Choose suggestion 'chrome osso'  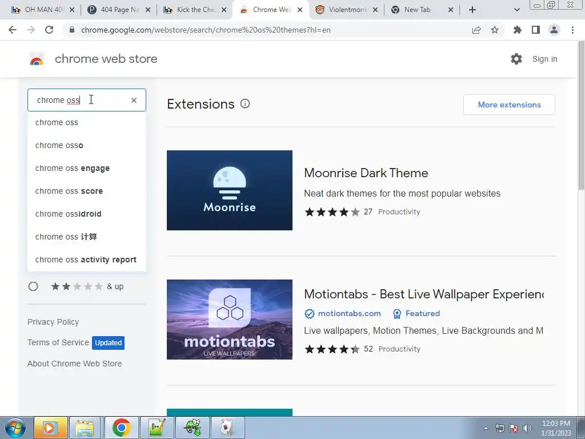click(x=87, y=145)
